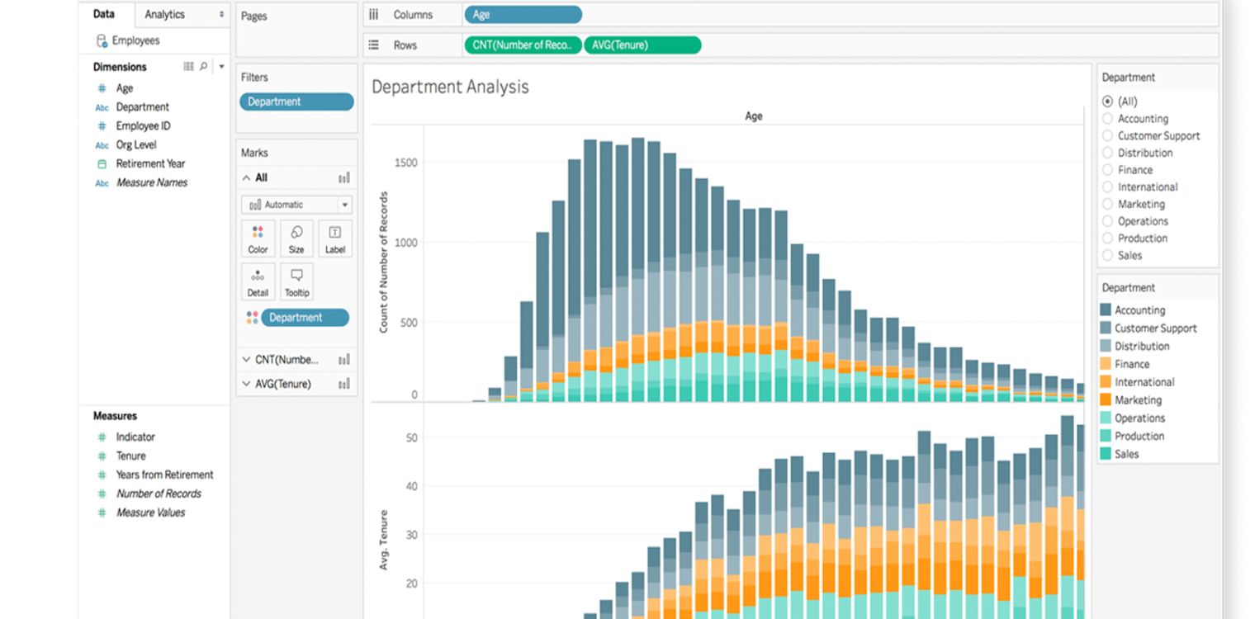Select the Accounting department radio button
The width and height of the screenshot is (1255, 619).
coord(1108,119)
